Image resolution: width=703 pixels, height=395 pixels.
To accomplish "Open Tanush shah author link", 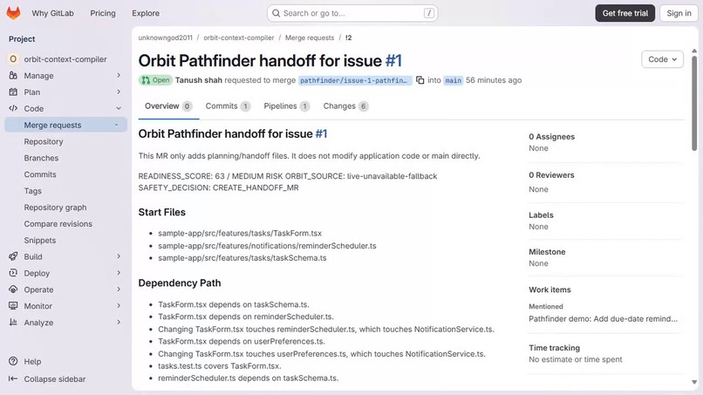I will click(x=199, y=80).
